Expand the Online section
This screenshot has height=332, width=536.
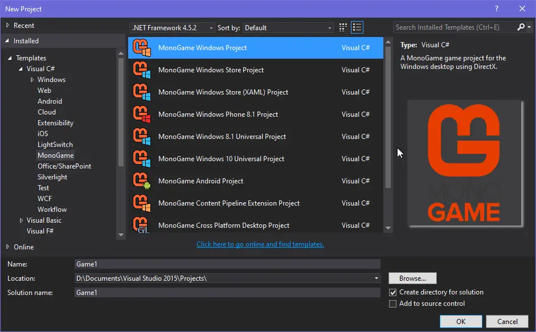(7, 247)
